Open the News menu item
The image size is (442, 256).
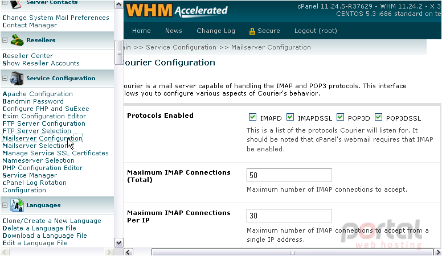[173, 31]
